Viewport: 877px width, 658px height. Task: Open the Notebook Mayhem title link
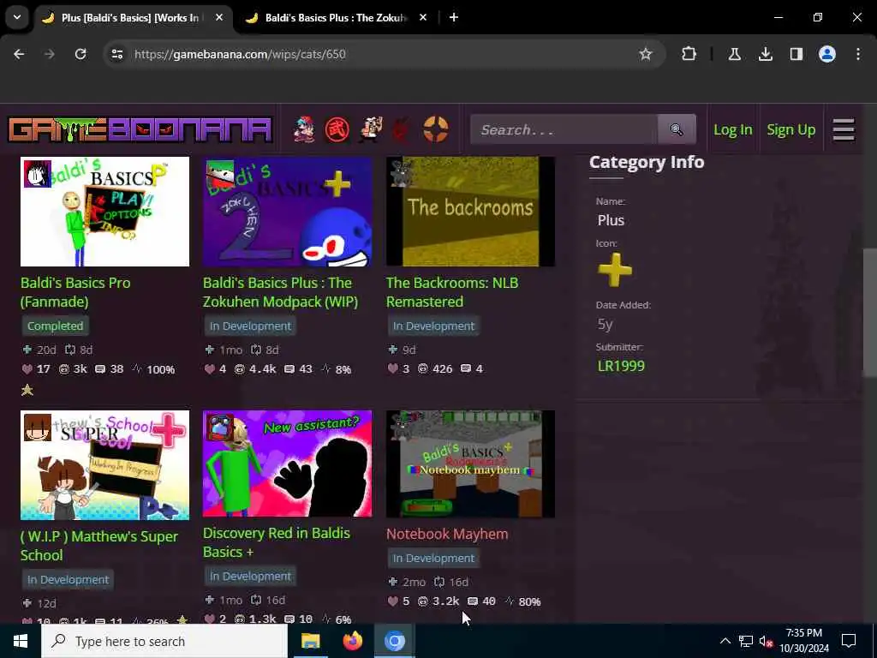(x=447, y=534)
